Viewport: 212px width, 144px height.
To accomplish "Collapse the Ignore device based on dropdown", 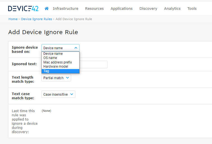I will point(60,48).
